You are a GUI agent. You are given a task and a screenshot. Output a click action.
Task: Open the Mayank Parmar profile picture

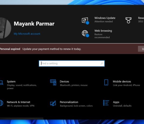(5, 28)
